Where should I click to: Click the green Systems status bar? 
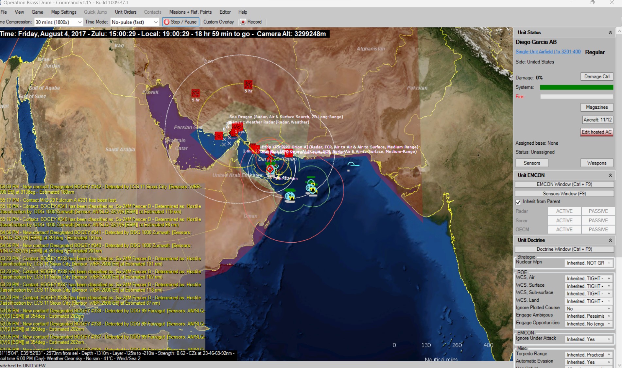[x=577, y=87]
